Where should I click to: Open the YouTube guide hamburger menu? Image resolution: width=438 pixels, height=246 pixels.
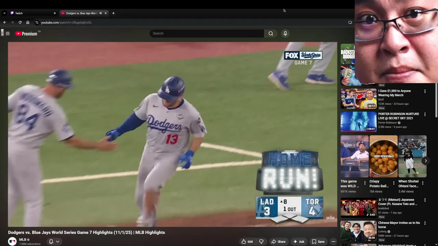point(8,33)
